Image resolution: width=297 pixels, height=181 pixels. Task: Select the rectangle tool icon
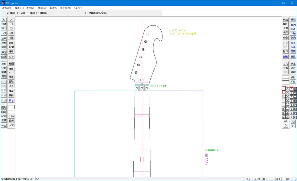click(x=11, y=24)
